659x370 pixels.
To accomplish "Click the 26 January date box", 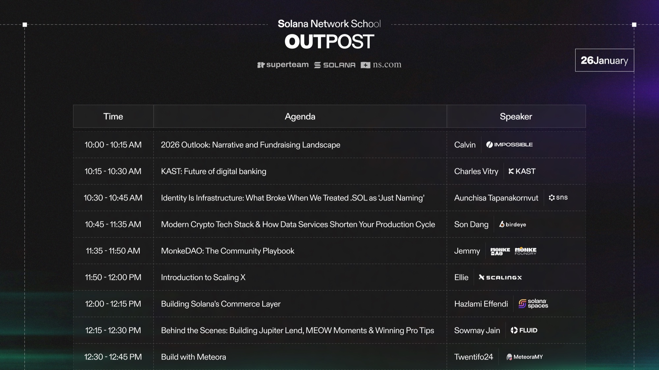I will [605, 60].
